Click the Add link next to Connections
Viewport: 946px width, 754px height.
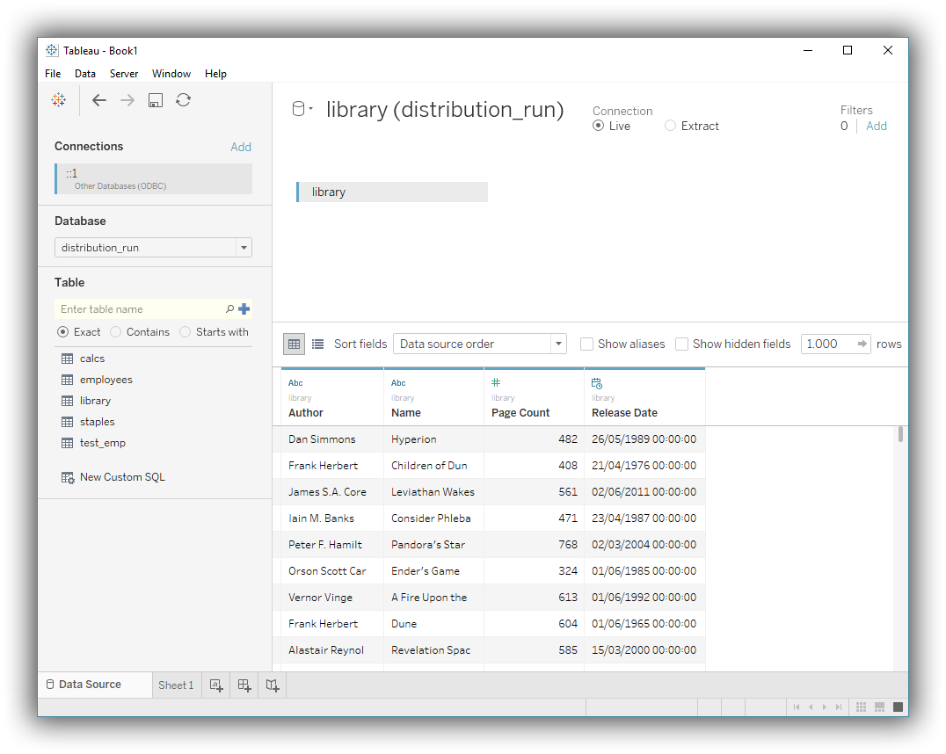(x=241, y=146)
